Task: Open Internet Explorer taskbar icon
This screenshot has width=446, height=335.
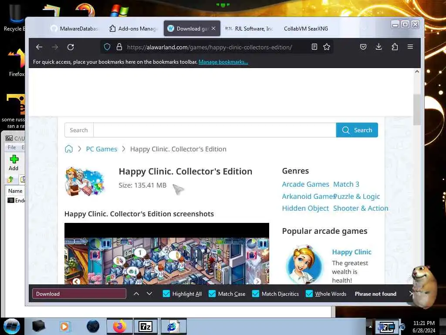Action: 173,326
